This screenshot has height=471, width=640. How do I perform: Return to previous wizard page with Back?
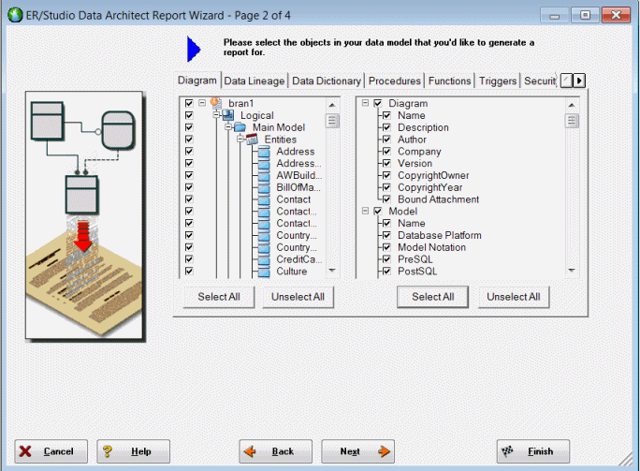pos(275,451)
